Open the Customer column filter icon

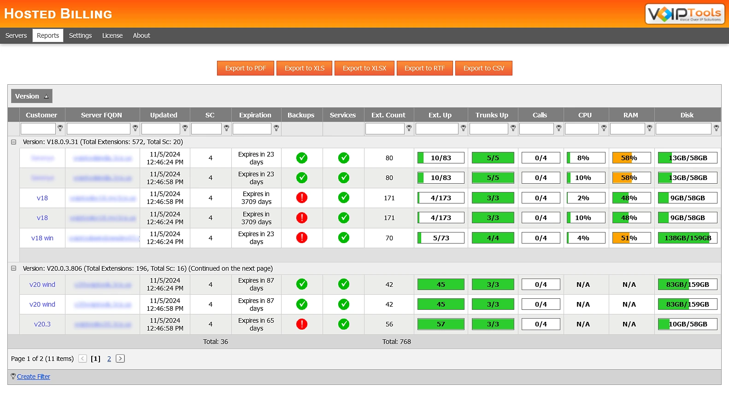[x=60, y=128]
